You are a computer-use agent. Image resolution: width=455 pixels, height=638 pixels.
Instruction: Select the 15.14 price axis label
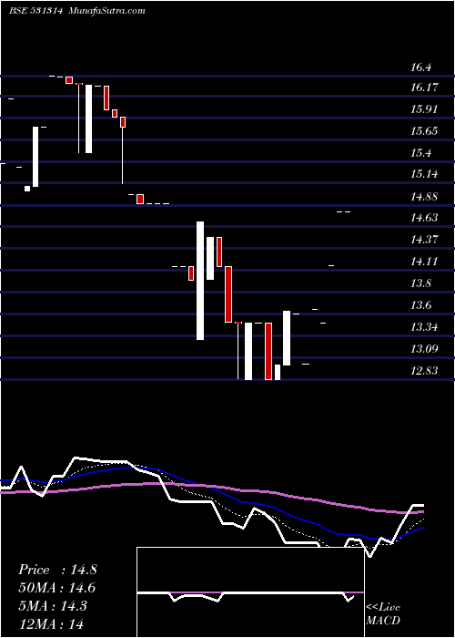tap(425, 174)
